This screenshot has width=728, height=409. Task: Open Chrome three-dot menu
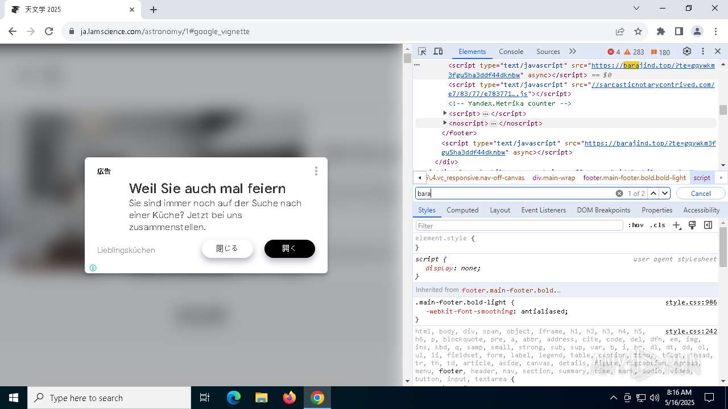[x=715, y=31]
